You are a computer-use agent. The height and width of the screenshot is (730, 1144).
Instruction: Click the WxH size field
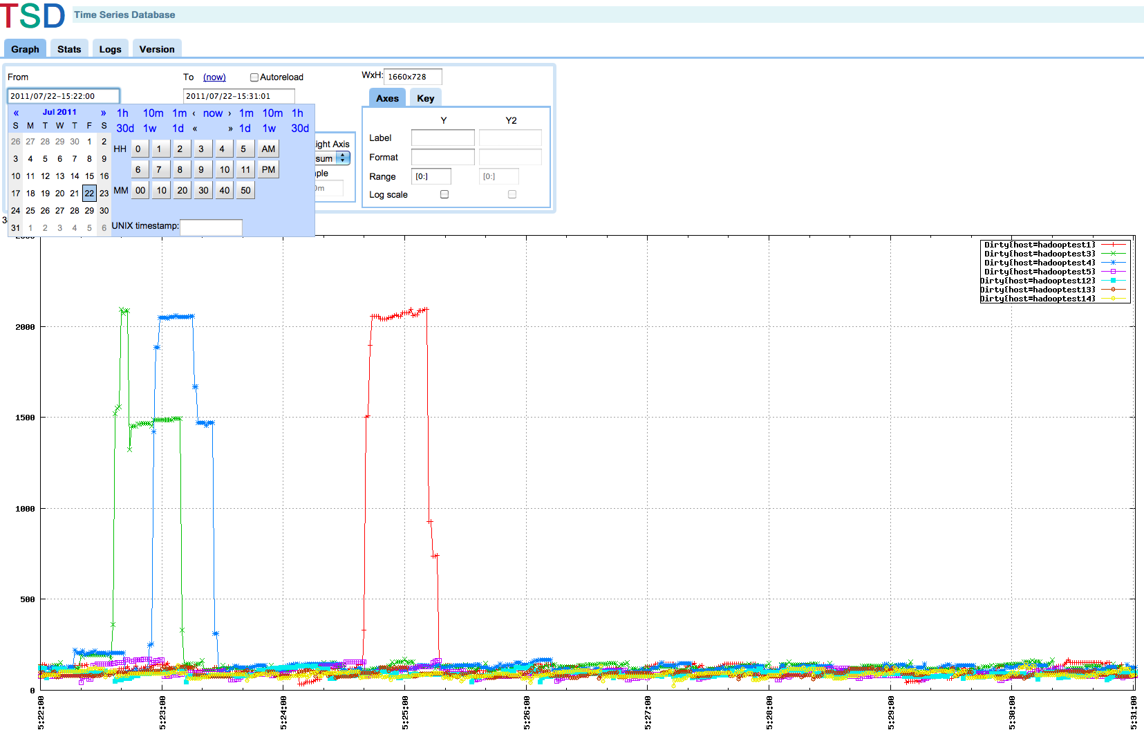(x=413, y=77)
